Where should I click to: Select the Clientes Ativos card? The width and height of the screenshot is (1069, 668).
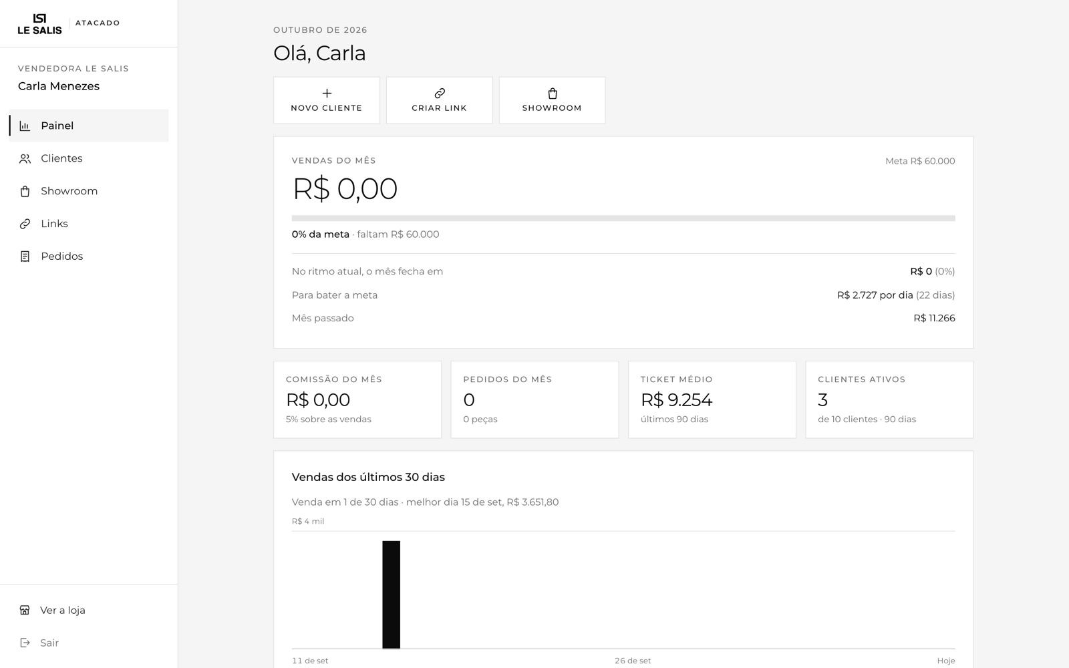coord(889,399)
